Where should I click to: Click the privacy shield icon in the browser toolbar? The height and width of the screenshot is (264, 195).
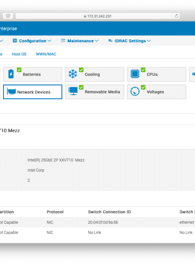(8, 16)
